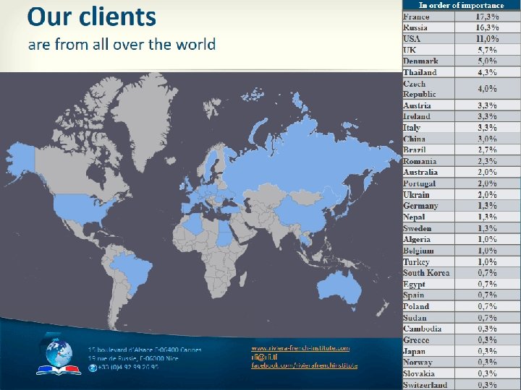Select the '2,7%' value cell
The image size is (521, 390).
487,150
